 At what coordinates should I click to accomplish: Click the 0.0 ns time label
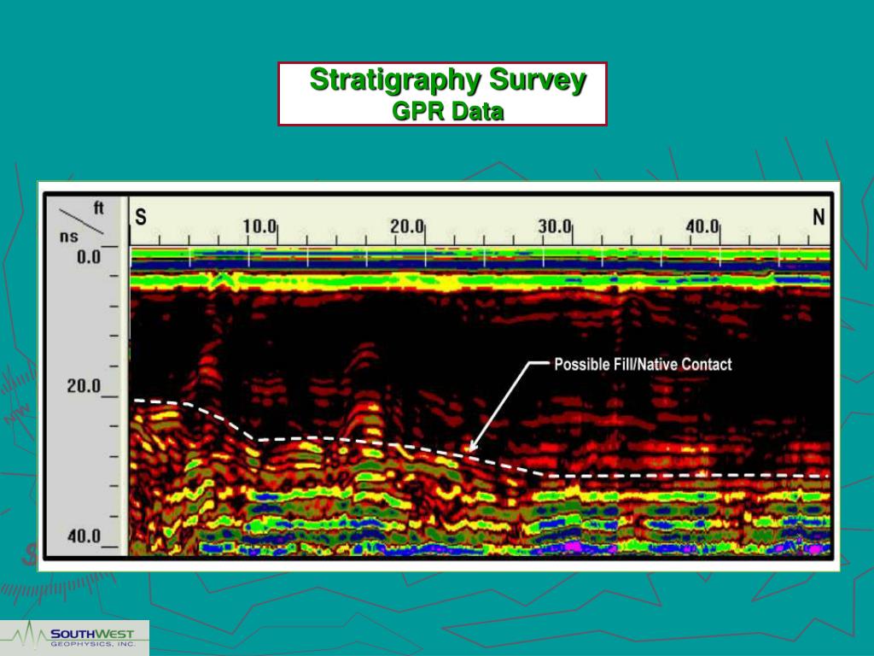pyautogui.click(x=89, y=257)
